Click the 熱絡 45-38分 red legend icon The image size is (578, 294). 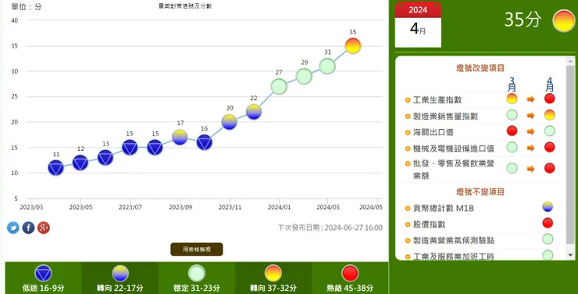click(350, 274)
